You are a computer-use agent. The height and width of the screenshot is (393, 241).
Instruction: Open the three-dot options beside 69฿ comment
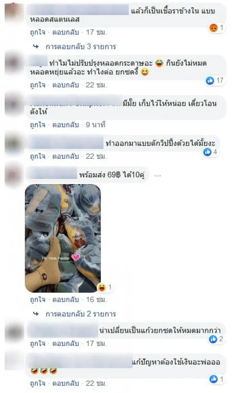click(x=157, y=176)
